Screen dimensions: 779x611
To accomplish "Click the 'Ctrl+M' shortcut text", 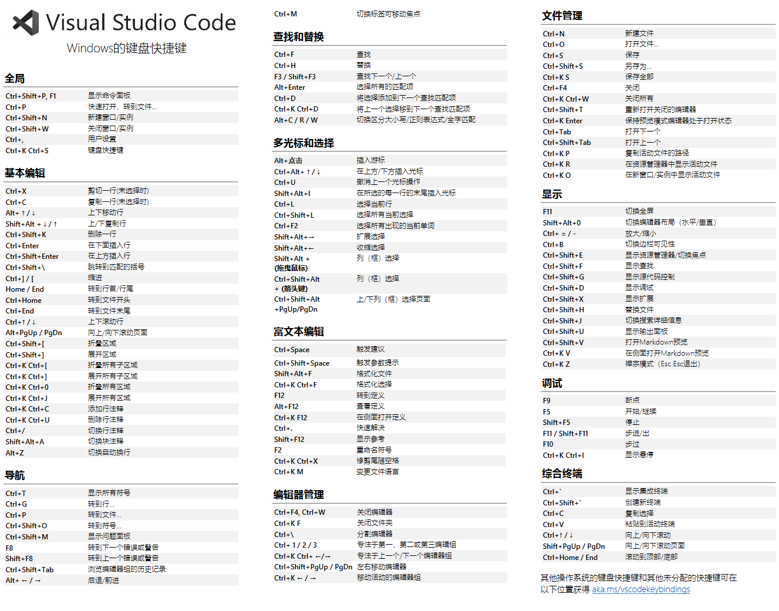I will click(285, 14).
